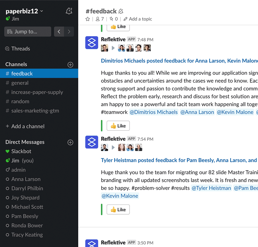Add a new channel with plus icon next to Channels
The width and height of the screenshot is (258, 247).
[70, 65]
